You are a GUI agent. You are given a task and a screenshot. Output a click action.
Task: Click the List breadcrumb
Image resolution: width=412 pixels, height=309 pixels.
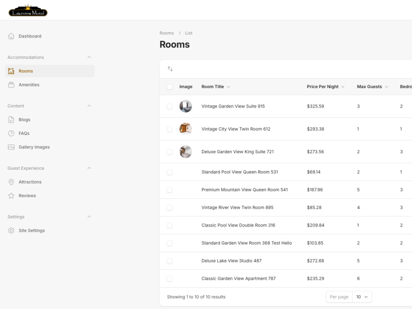click(189, 33)
